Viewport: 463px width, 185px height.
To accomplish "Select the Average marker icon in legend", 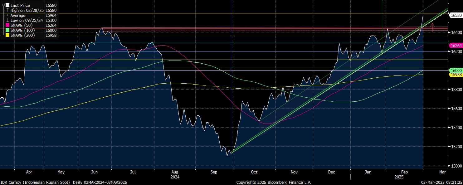I will (x=7, y=15).
